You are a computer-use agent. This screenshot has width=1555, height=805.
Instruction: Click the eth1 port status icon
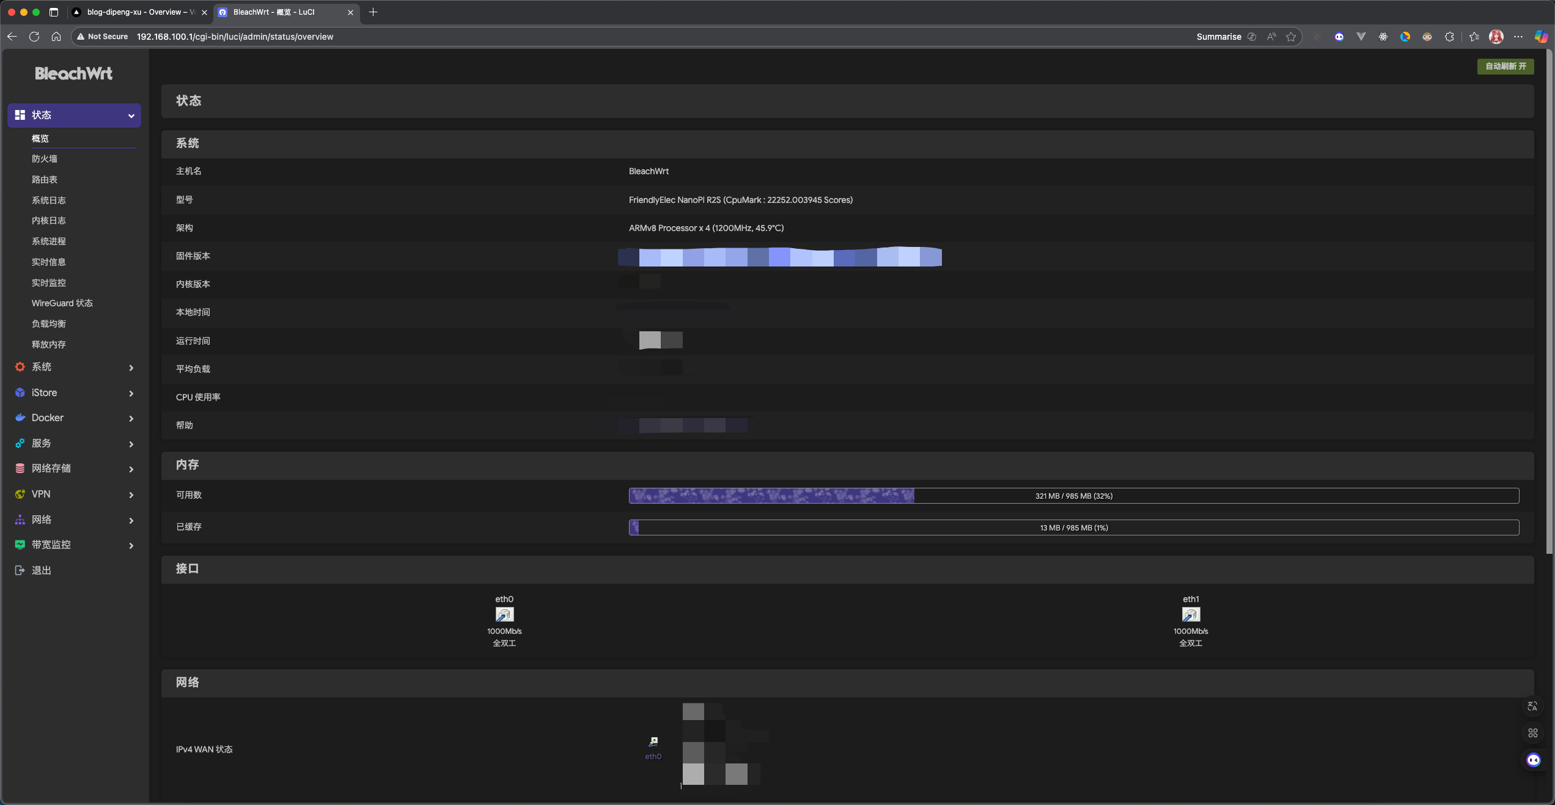pos(1190,614)
